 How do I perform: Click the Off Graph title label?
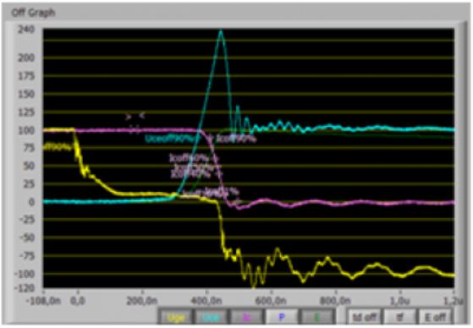click(33, 13)
